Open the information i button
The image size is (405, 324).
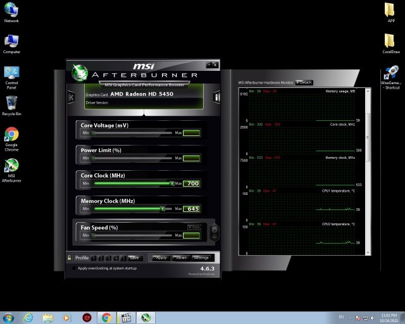[x=216, y=97]
